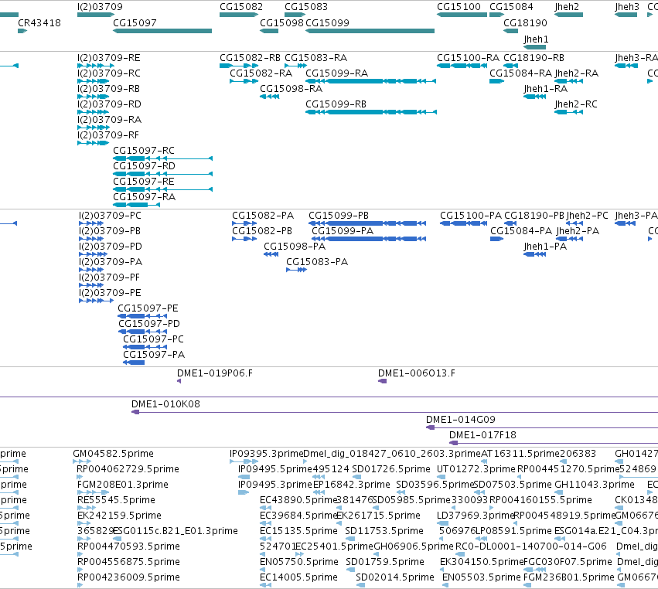Select protein CG15099-PB
658x589 pixels.
click(339, 216)
